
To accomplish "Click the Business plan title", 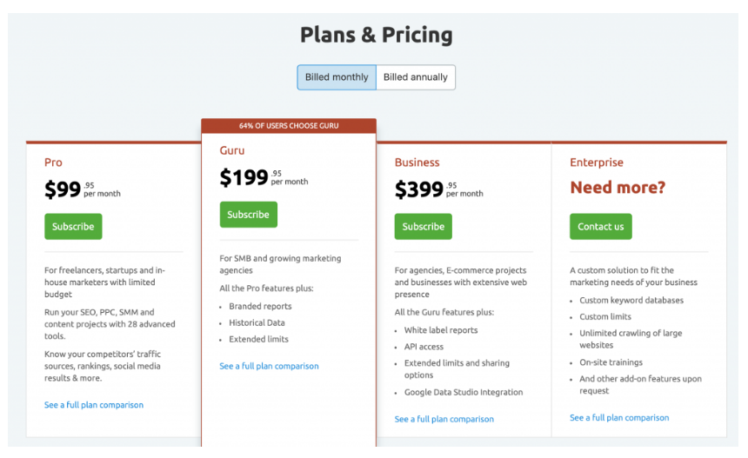I will click(x=417, y=163).
